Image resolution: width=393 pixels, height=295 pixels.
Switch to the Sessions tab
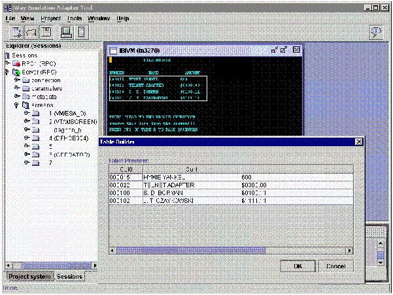pyautogui.click(x=69, y=277)
